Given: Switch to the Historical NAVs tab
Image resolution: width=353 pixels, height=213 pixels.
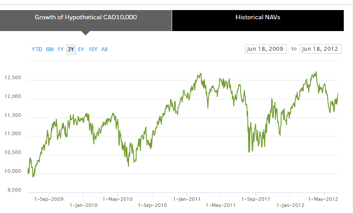Looking at the screenshot, I should click(258, 18).
